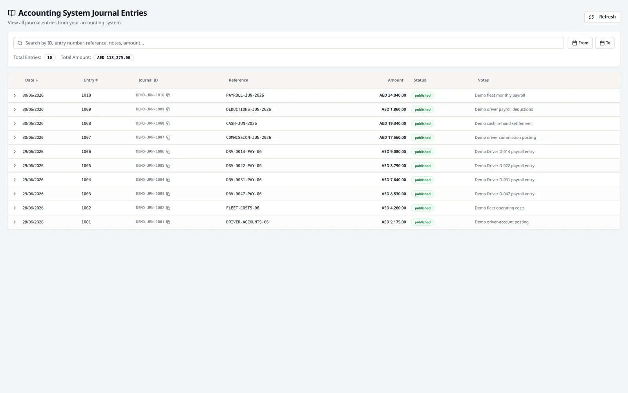The width and height of the screenshot is (628, 393).
Task: Copy journal ID DEMO-JRN-1006
Action: pos(168,152)
